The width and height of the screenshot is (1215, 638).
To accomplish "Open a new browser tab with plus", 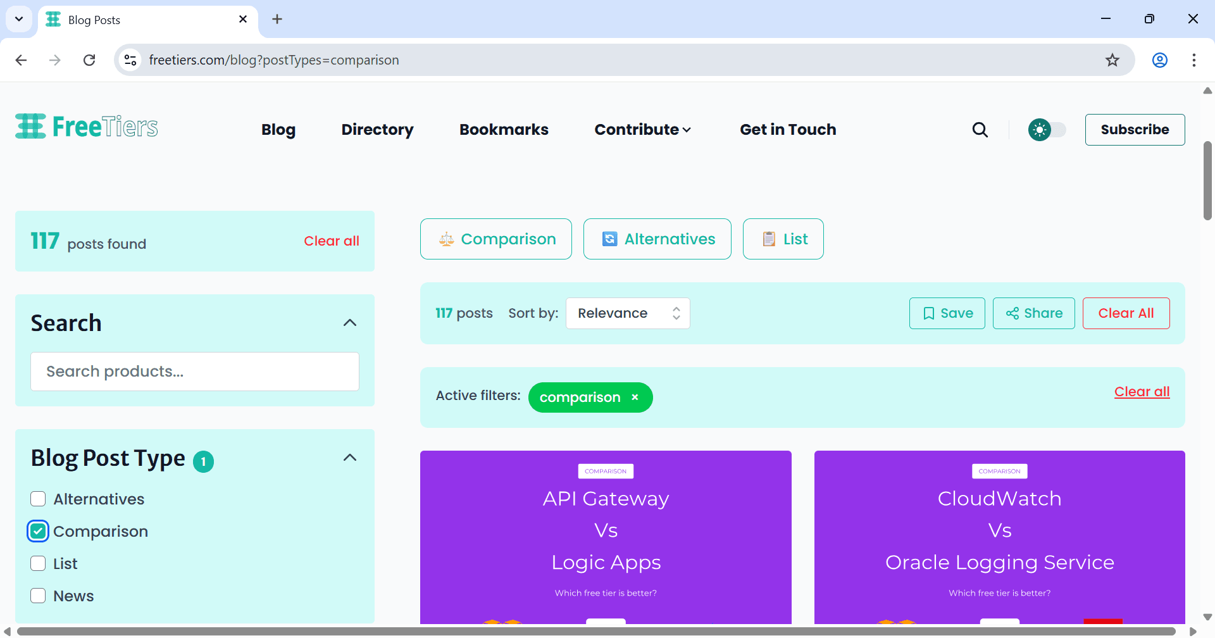I will [x=277, y=20].
